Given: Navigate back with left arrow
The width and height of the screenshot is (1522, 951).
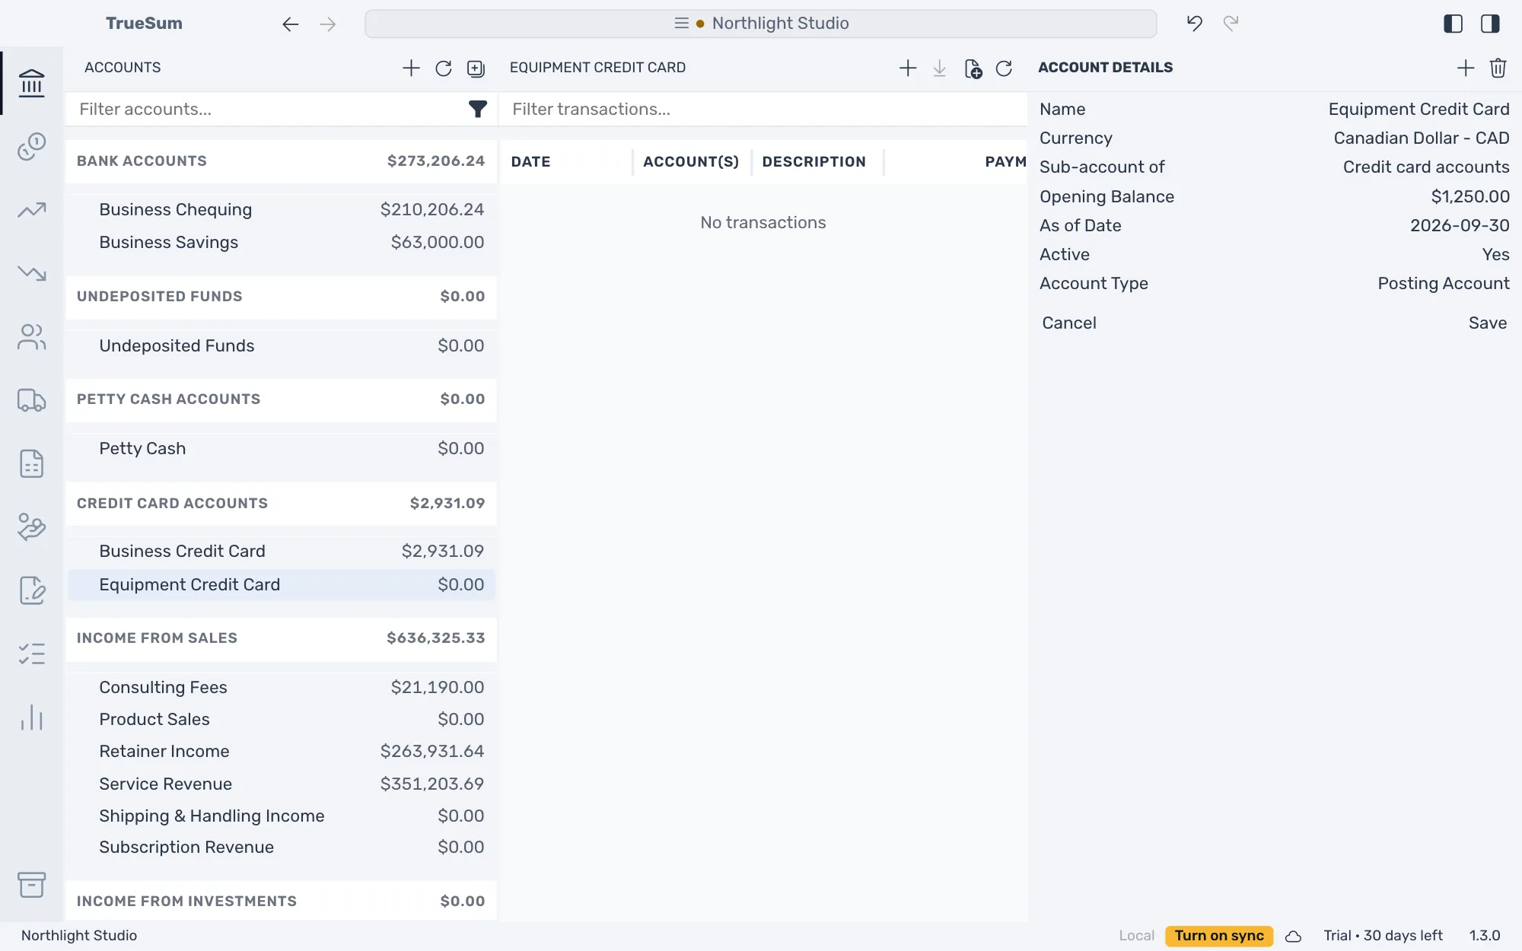Looking at the screenshot, I should click(290, 24).
